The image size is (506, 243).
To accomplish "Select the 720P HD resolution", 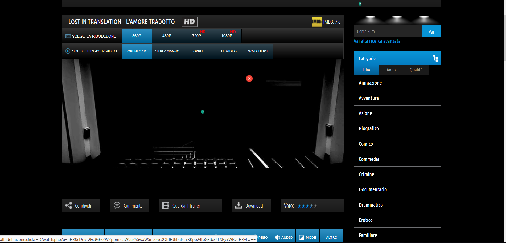I will [197, 36].
